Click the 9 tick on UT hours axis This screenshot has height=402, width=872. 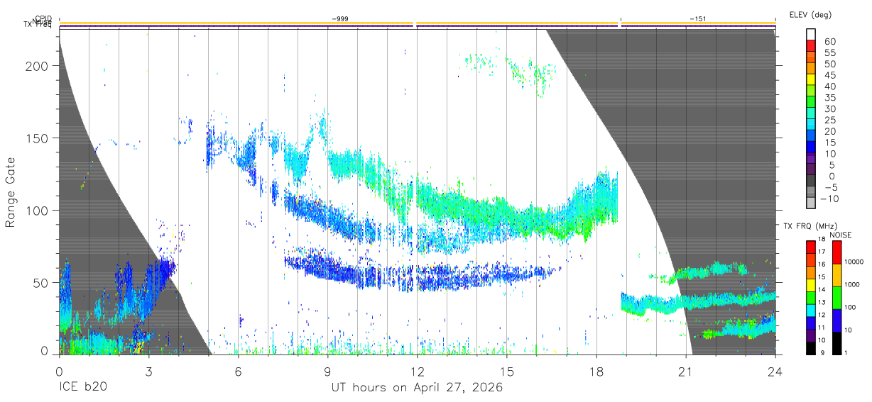[327, 371]
